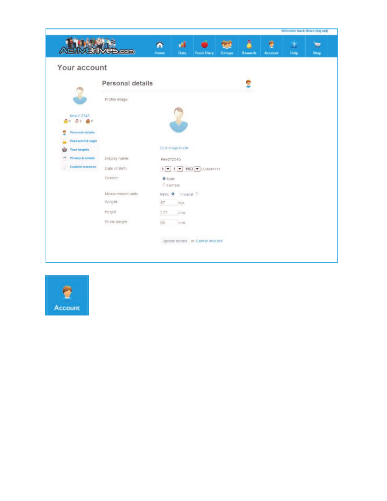Click the silver medal icon showing 2
The height and width of the screenshot is (501, 387).
76,121
